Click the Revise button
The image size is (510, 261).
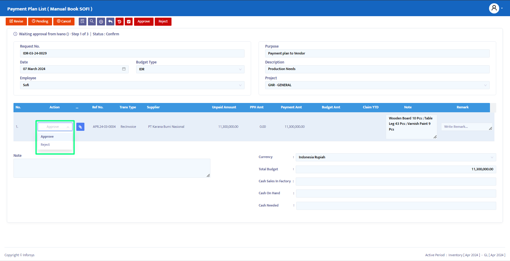click(16, 22)
